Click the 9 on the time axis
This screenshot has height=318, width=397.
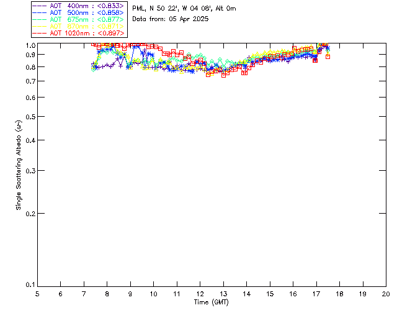pyautogui.click(x=130, y=294)
